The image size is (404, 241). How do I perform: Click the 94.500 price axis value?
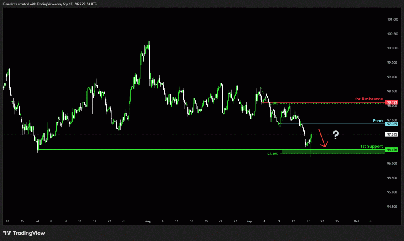[x=393, y=207]
